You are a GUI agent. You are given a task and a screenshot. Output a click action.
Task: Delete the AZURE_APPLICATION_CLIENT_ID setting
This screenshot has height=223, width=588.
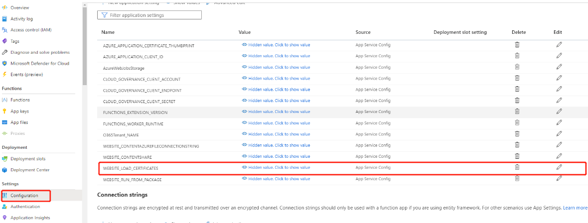[517, 56]
